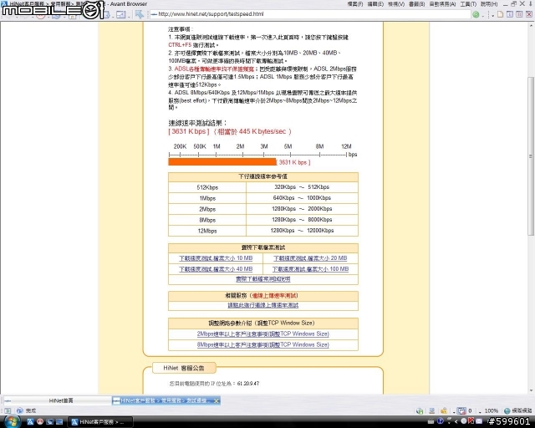Click the HiNet 客服公告 heading tab

pos(184,368)
